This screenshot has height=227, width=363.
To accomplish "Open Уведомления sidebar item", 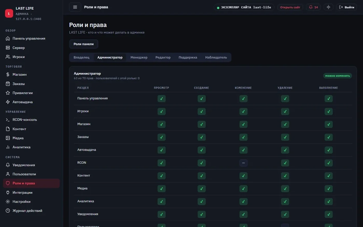I will 31,165.
